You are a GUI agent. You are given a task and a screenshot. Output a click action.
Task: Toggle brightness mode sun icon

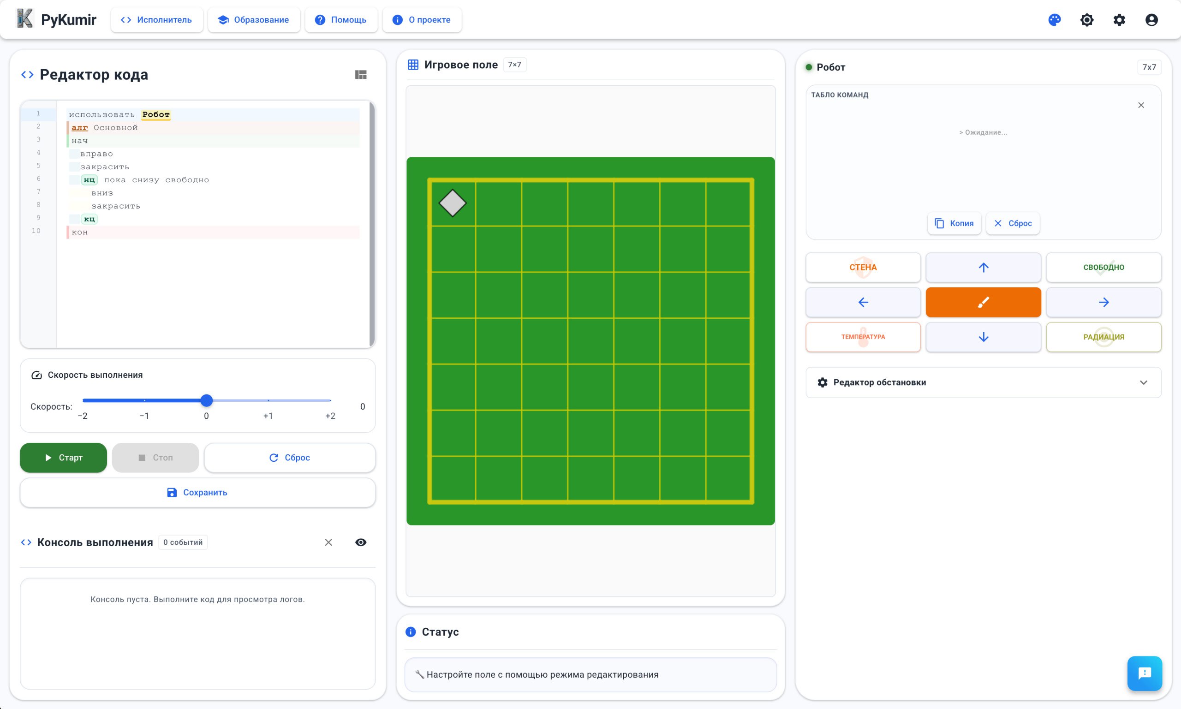pyautogui.click(x=1087, y=19)
